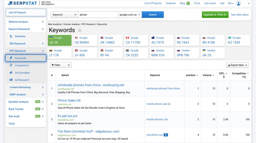Select the Google AU 7579 database tab
The image size is (256, 143).
162,40
